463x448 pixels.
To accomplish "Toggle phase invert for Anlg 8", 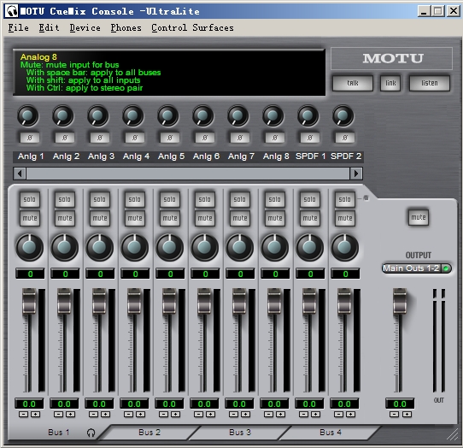I will 275,138.
